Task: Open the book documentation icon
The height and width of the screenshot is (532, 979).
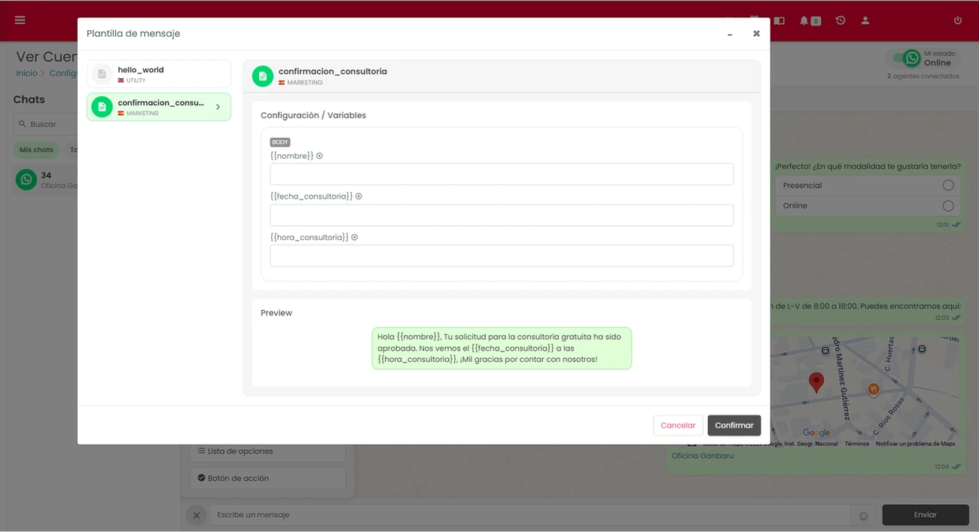Action: point(779,20)
